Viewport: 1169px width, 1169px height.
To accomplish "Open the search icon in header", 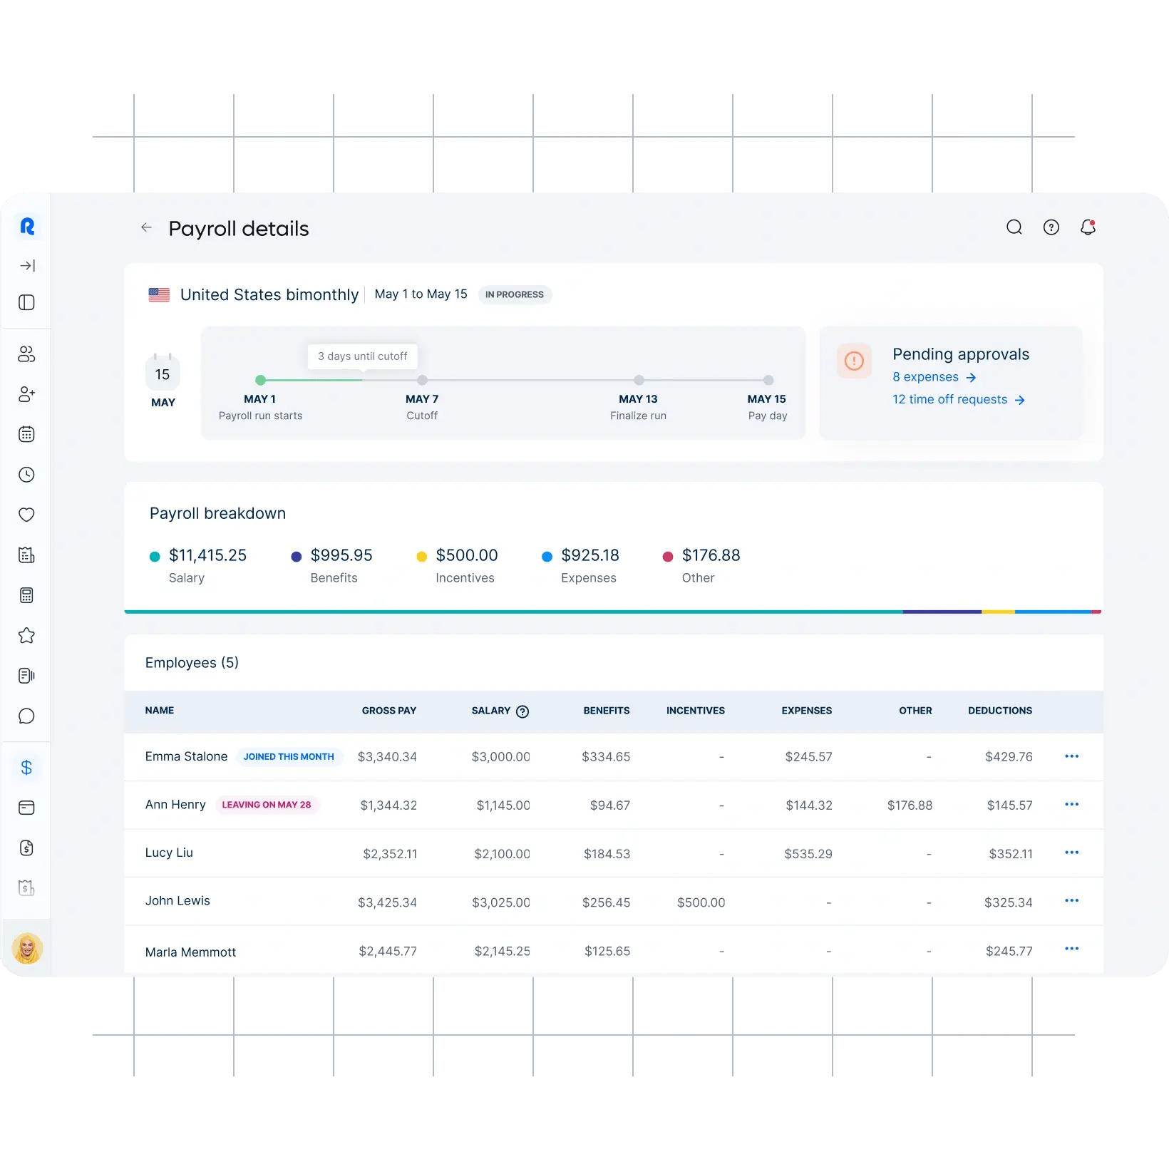I will [1014, 227].
